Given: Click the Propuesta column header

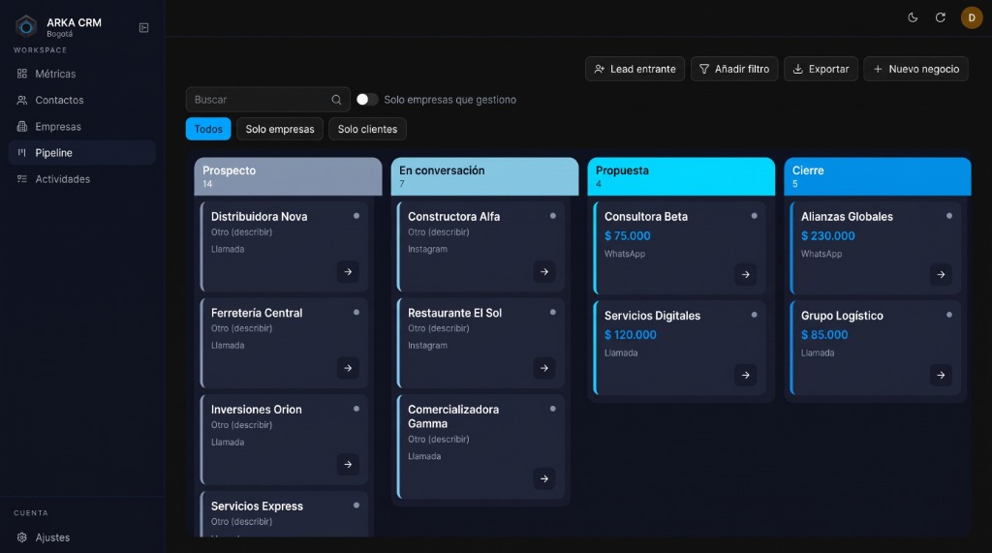Looking at the screenshot, I should click(x=681, y=176).
